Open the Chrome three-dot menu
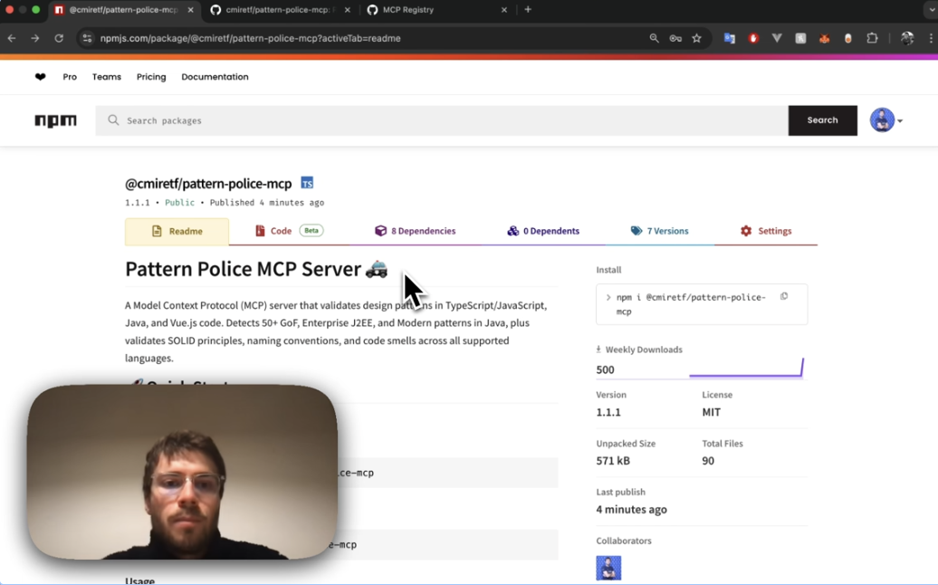The width and height of the screenshot is (938, 585). coord(931,38)
